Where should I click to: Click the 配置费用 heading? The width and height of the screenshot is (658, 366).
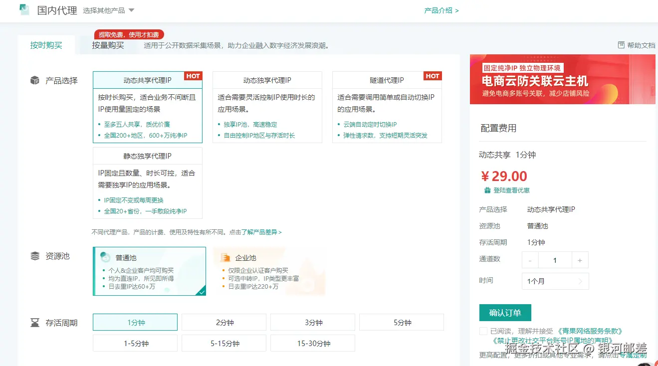pos(498,128)
